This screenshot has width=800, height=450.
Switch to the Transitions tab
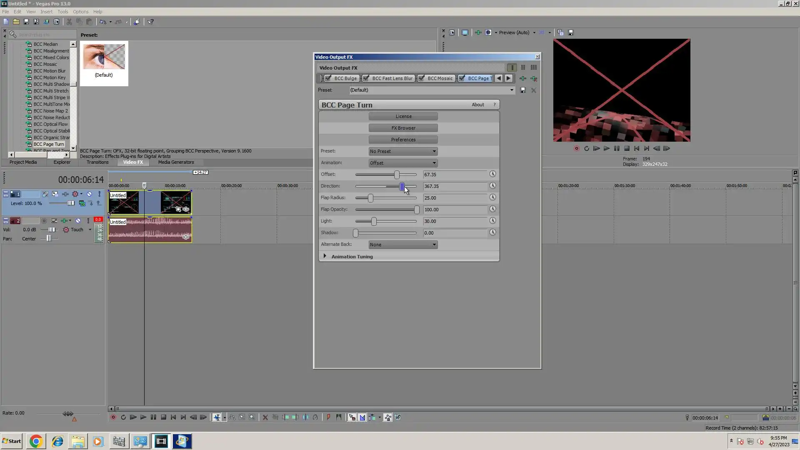coord(97,162)
